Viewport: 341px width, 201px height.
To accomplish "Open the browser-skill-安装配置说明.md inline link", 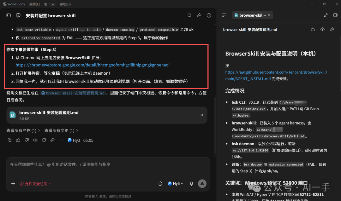I will coord(73,93).
